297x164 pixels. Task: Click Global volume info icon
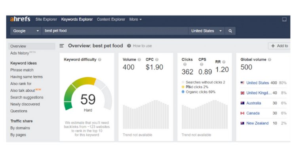[x=270, y=60]
